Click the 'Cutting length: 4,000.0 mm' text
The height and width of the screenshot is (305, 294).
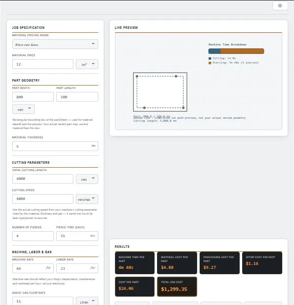click(155, 121)
